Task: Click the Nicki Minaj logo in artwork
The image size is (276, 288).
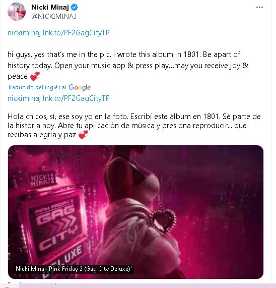Action: click(x=42, y=180)
